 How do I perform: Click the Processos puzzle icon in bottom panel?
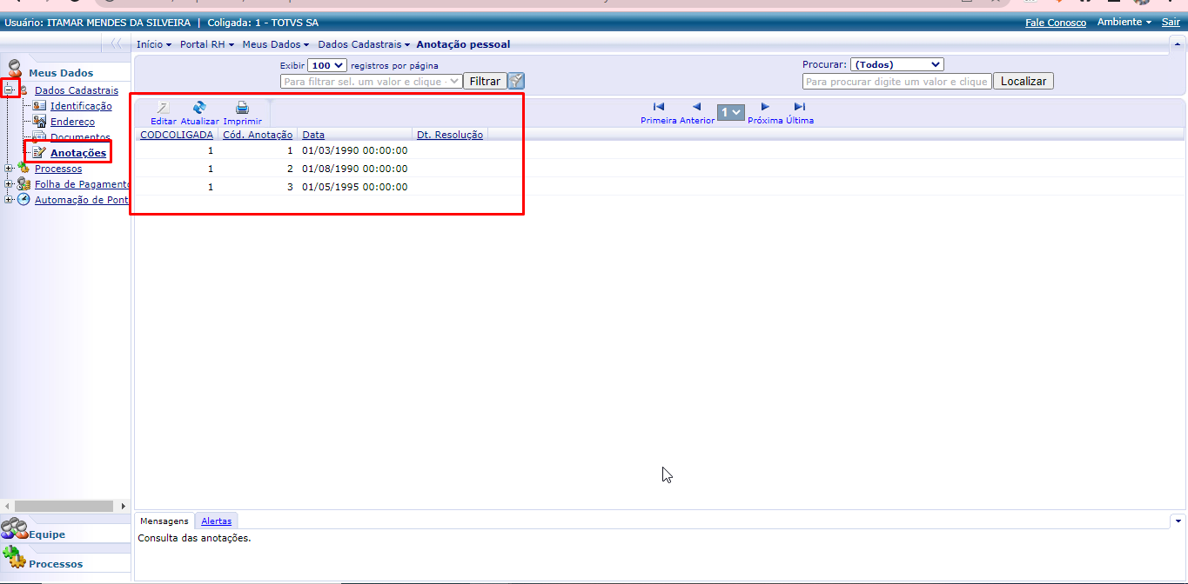coord(15,558)
